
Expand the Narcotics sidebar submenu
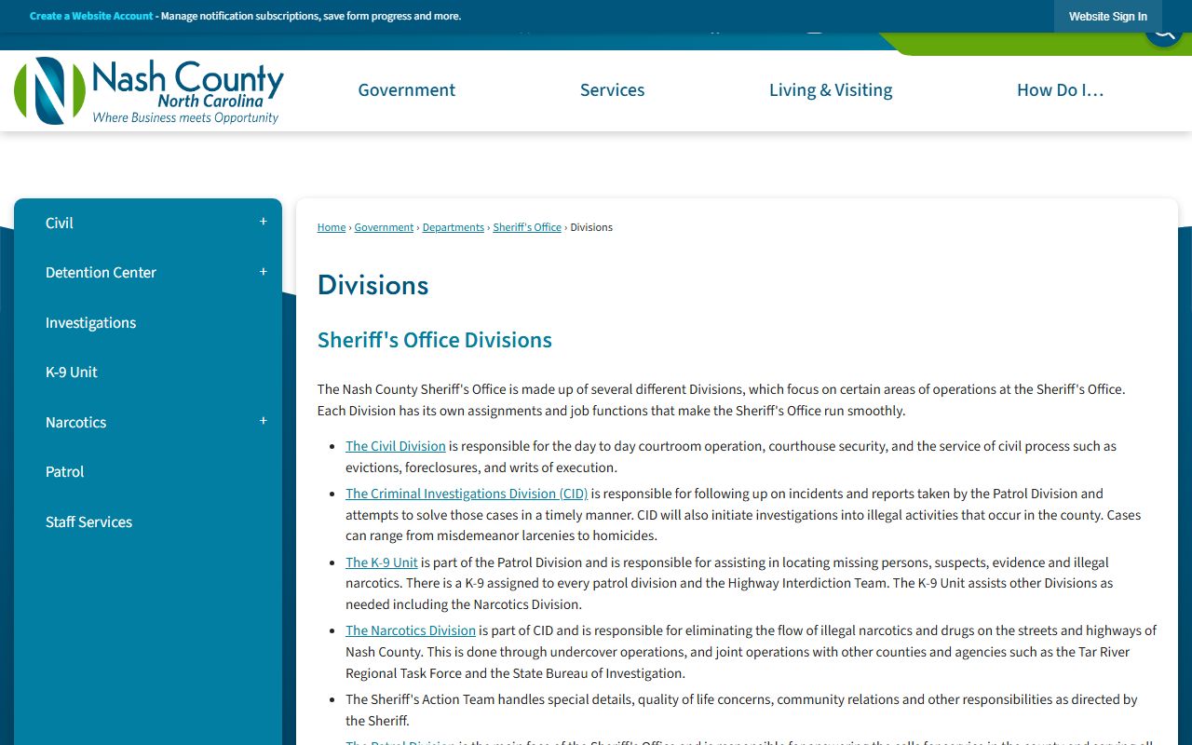pyautogui.click(x=264, y=421)
